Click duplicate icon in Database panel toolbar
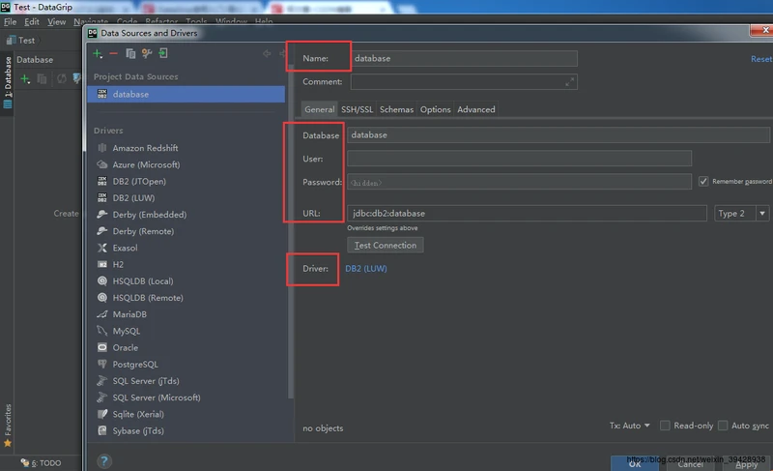This screenshot has height=471, width=773. point(42,79)
